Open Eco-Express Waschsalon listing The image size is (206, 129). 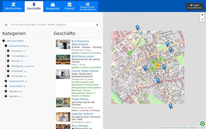[x=80, y=43]
